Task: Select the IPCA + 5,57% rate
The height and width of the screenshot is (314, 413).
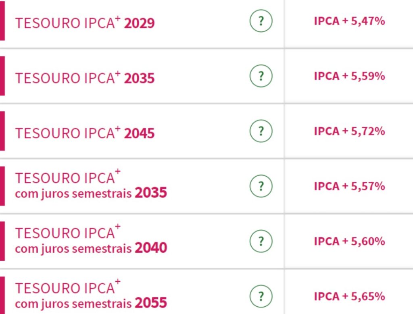Action: [x=350, y=186]
